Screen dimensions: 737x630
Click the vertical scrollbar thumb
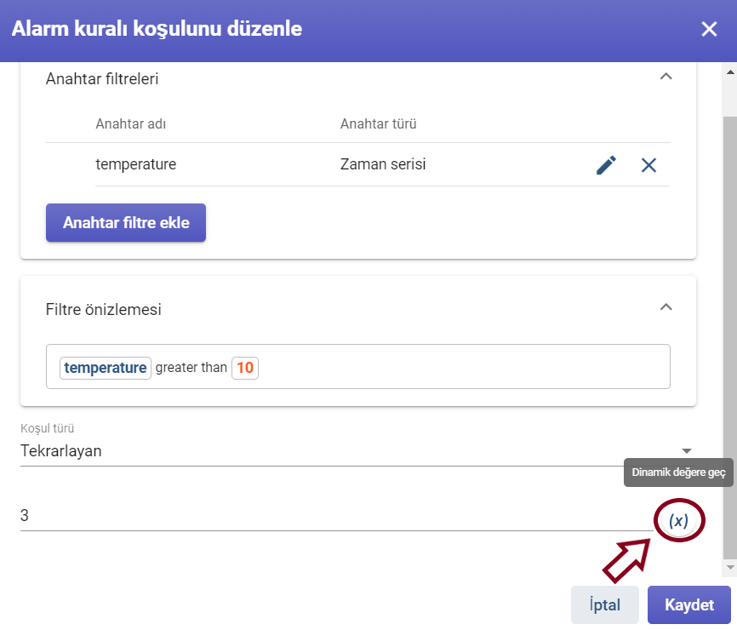tap(730, 336)
